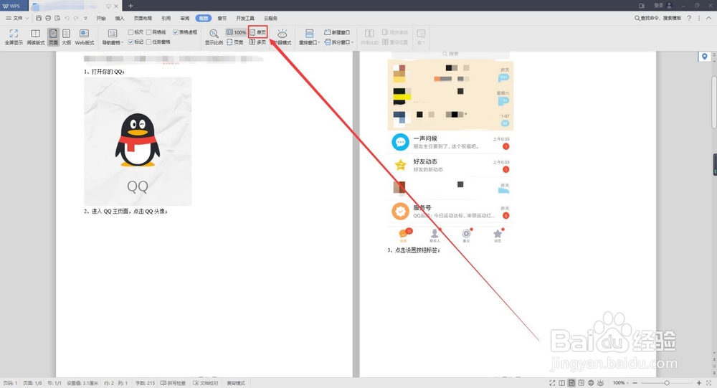Collapse the ribbon with the up chevron
Viewport: 717px width, 388px height.
pos(709,19)
